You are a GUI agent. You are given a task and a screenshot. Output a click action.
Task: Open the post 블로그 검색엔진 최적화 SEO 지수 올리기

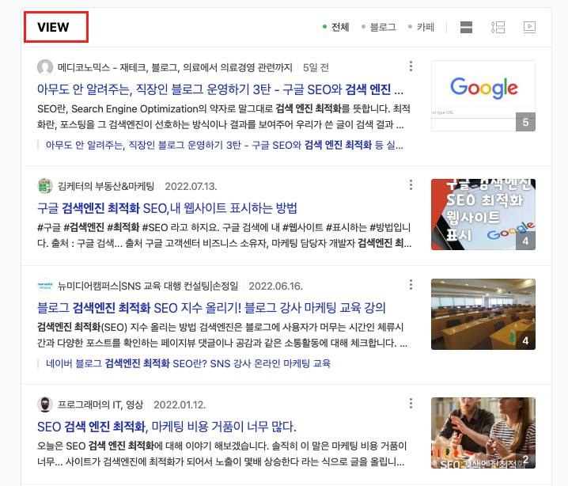pyautogui.click(x=211, y=308)
